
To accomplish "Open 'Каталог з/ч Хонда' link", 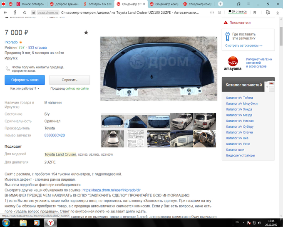I will [x=239, y=109].
